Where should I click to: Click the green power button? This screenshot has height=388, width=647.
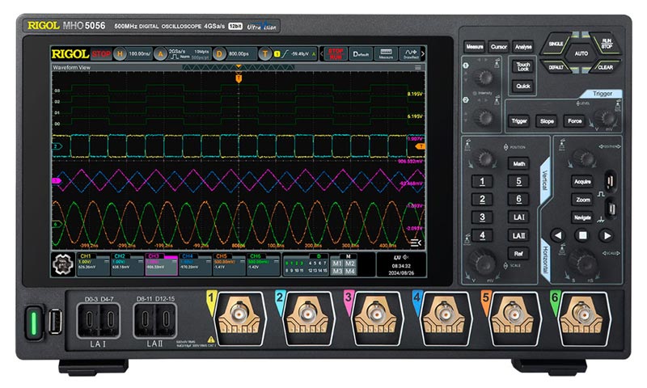(x=34, y=323)
